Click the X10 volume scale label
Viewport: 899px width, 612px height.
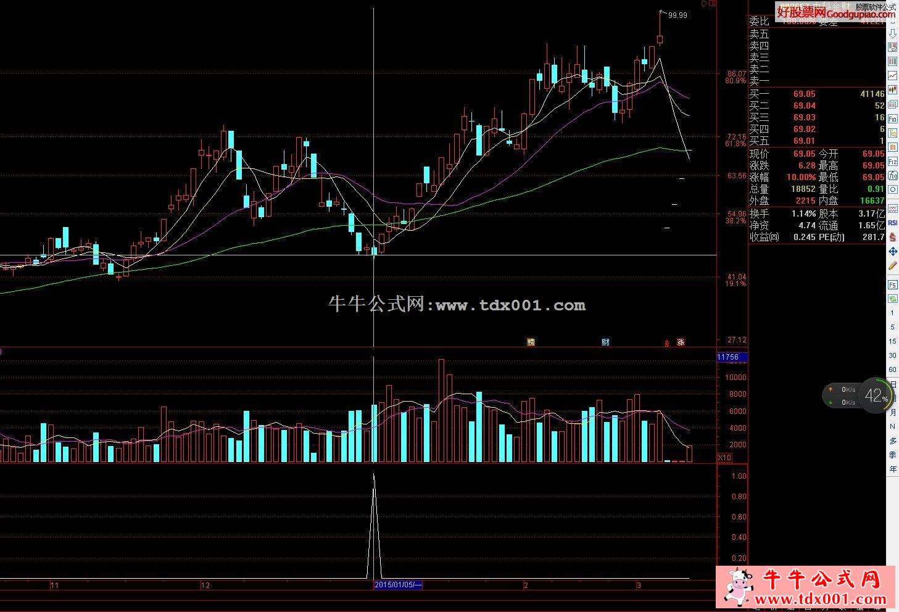[x=724, y=457]
